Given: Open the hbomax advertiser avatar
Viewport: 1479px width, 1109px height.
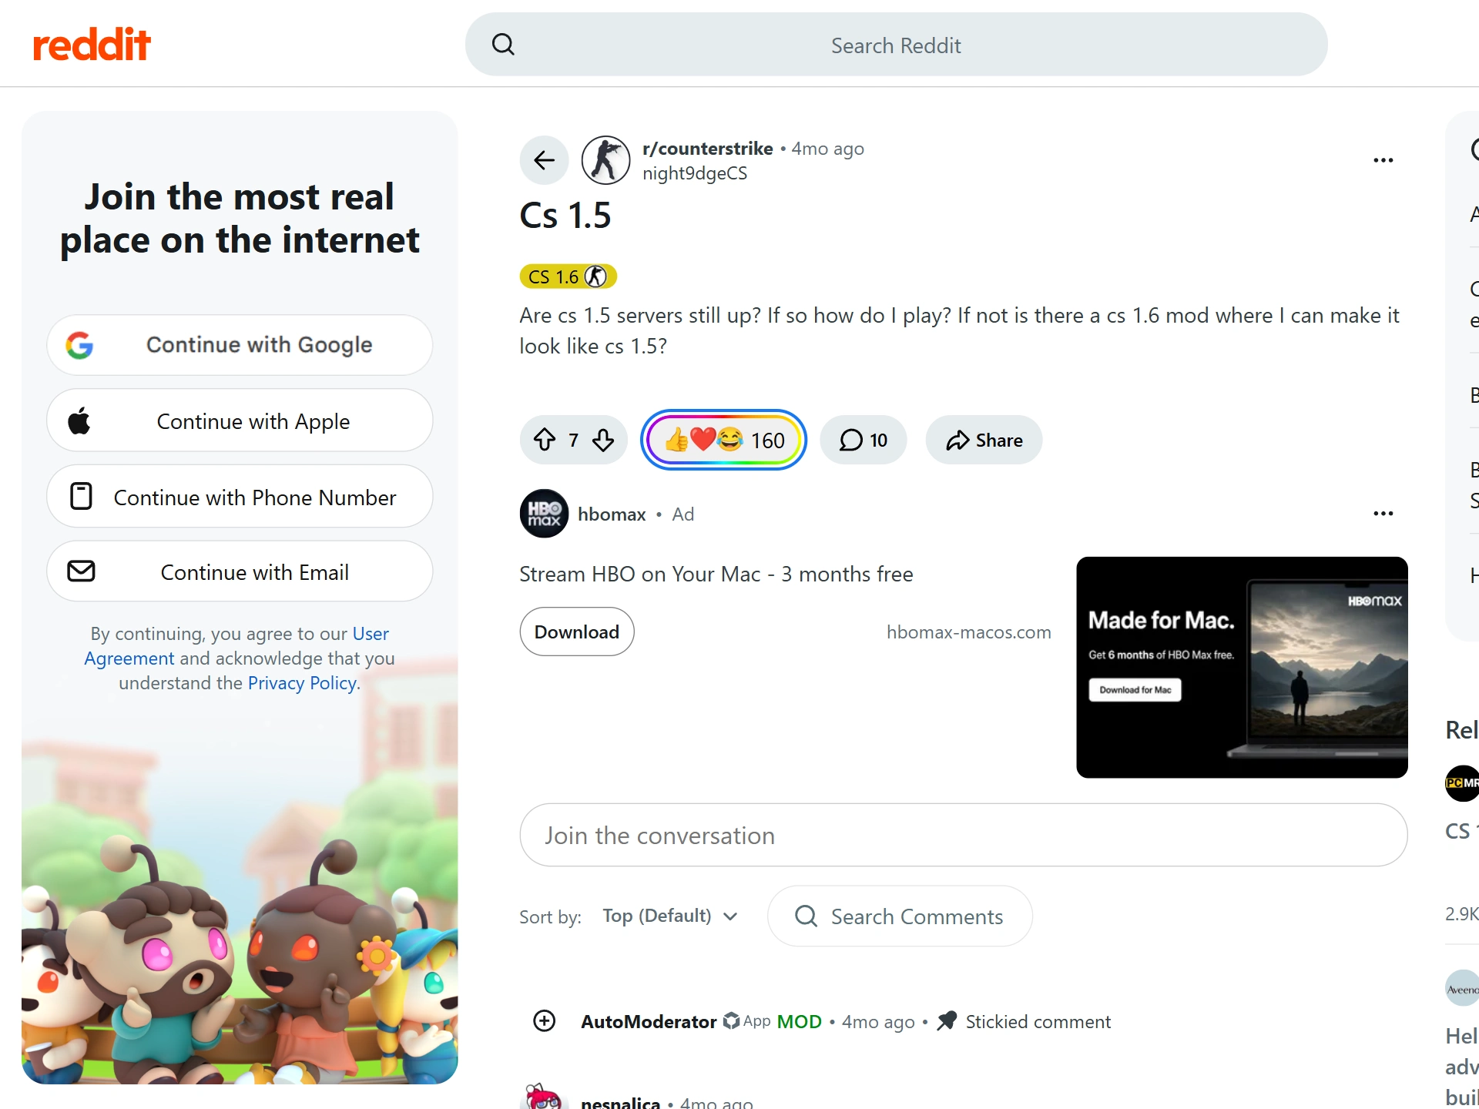Looking at the screenshot, I should coord(545,514).
